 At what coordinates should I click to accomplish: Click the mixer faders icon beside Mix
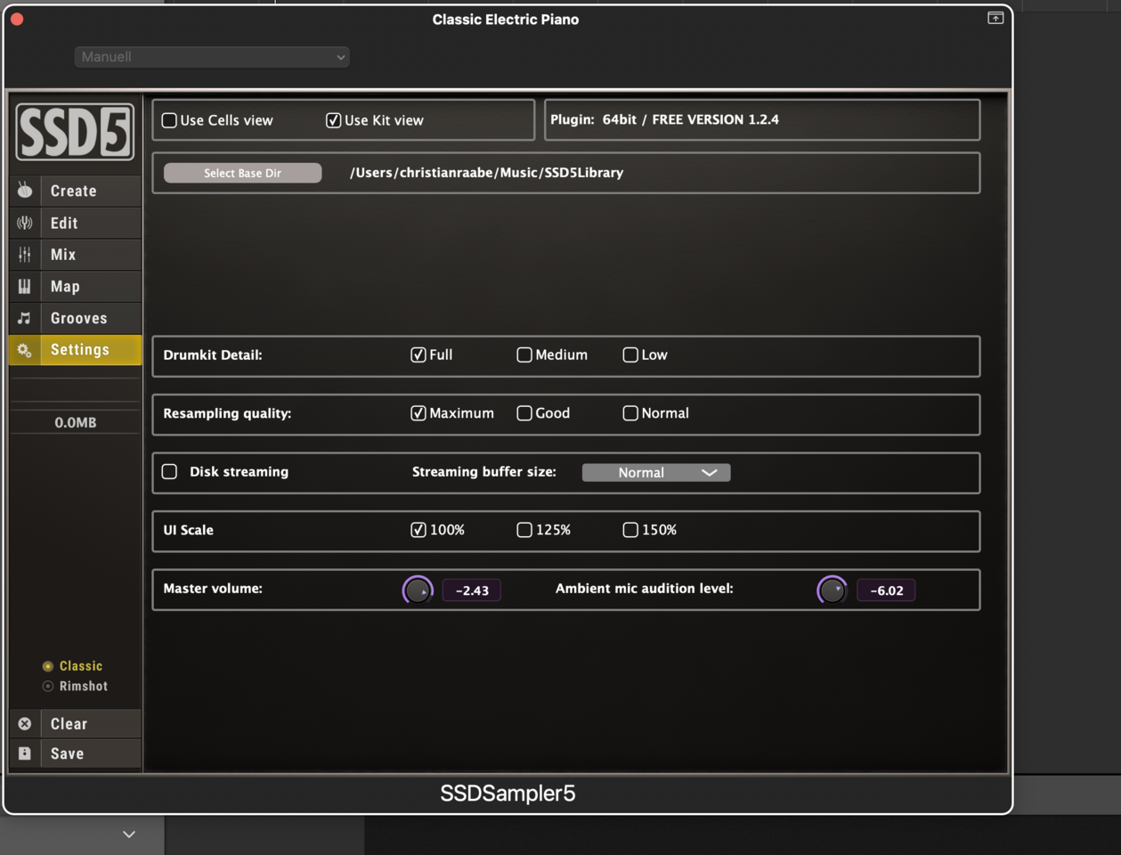coord(25,255)
